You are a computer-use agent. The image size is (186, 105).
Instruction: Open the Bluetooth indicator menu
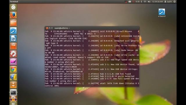coord(142,1)
